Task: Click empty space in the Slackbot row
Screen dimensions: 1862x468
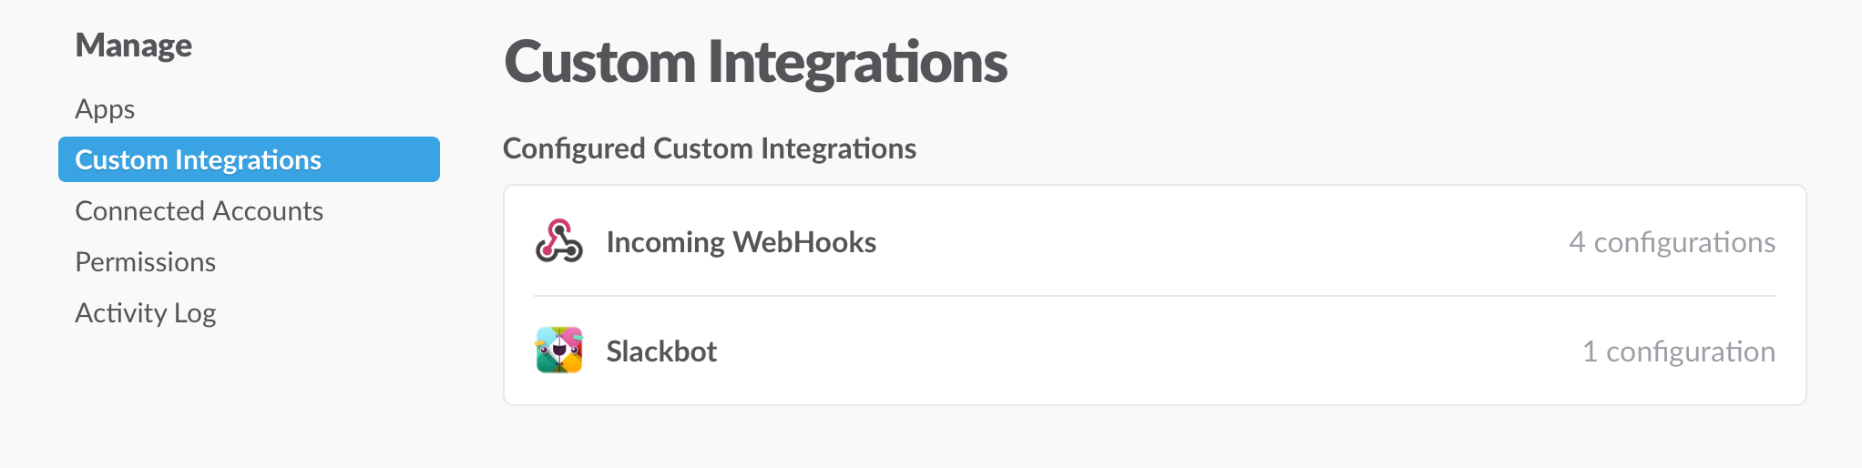Action: (x=1139, y=351)
